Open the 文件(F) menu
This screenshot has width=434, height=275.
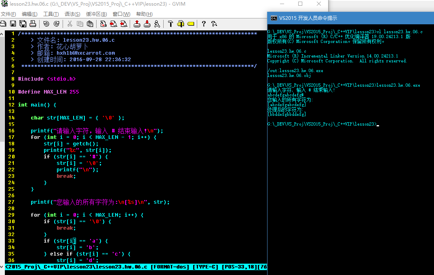tap(8, 14)
